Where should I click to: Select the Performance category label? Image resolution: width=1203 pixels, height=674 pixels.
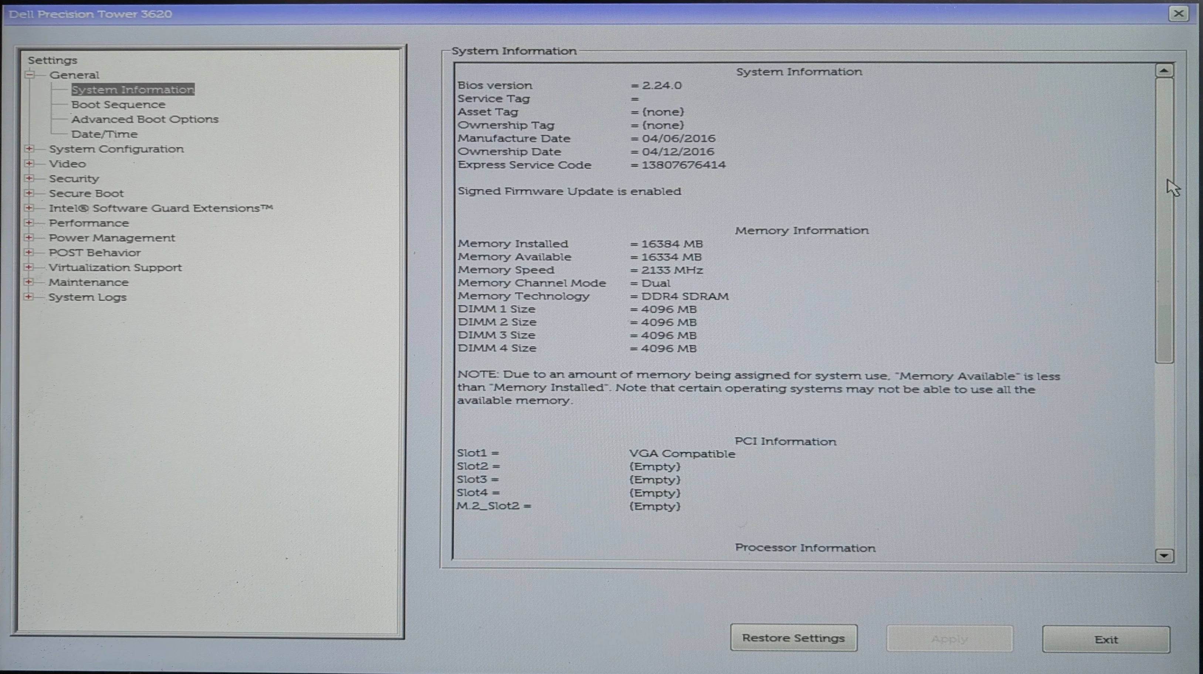pos(89,223)
